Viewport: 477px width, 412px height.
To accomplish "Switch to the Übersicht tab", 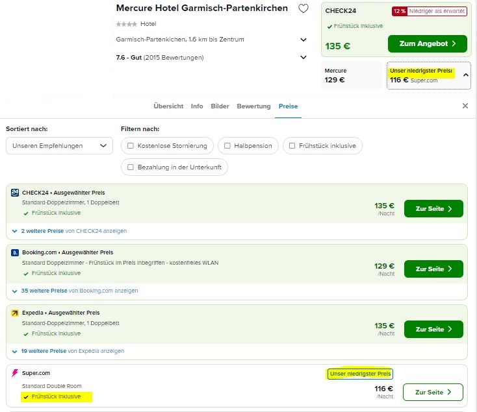I will [x=168, y=106].
